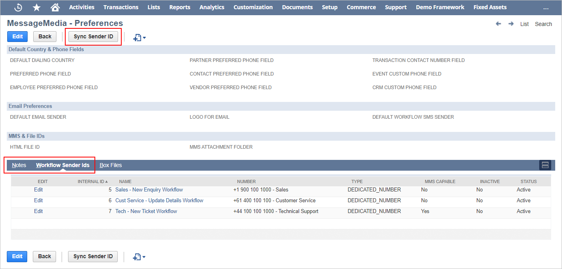This screenshot has height=269, width=562.
Task: Sort by the Number column header
Action: point(246,181)
